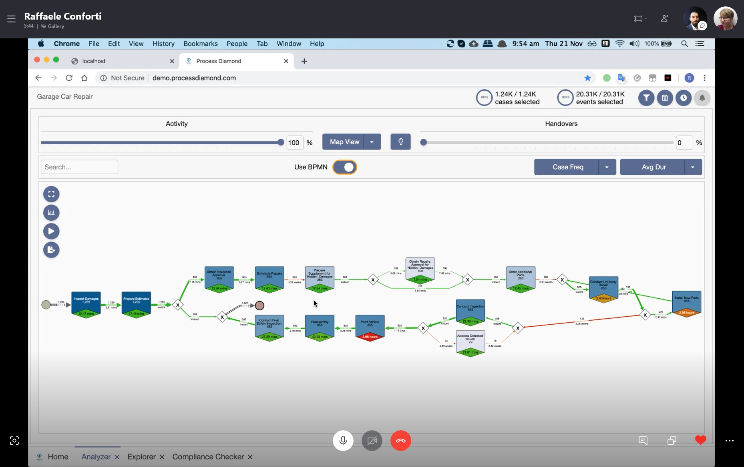
Task: Click the share screen icon
Action: 672,441
